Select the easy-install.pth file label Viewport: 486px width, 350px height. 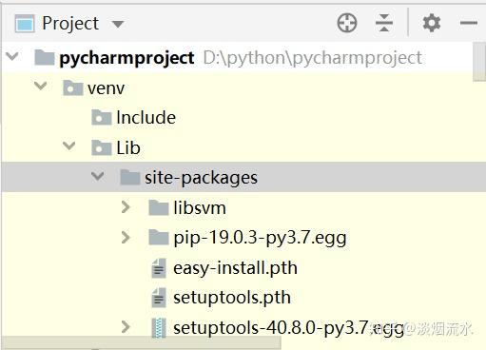pyautogui.click(x=235, y=268)
